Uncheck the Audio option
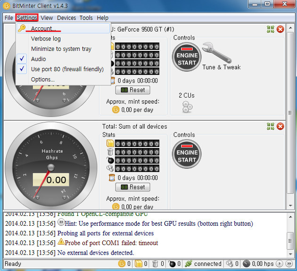Image resolution: width=297 pixels, height=271 pixels. pyautogui.click(x=63, y=59)
